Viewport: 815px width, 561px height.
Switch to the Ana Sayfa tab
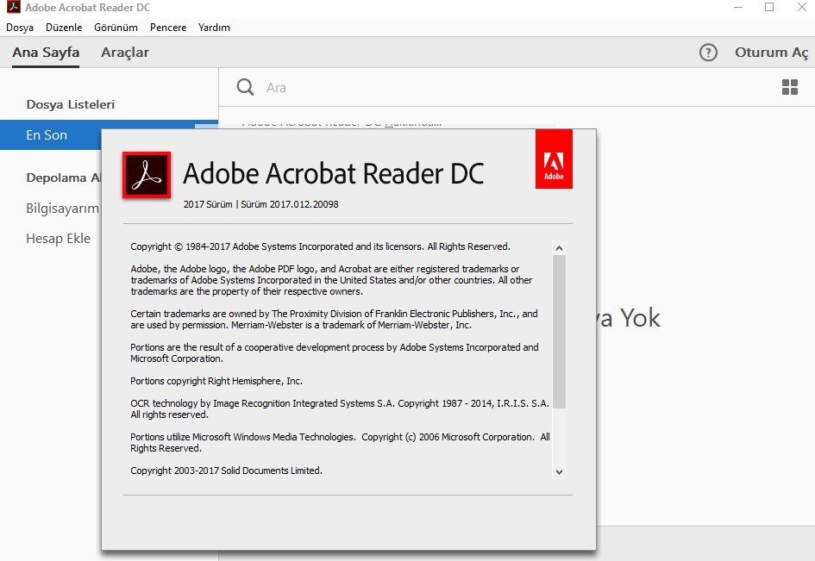46,53
